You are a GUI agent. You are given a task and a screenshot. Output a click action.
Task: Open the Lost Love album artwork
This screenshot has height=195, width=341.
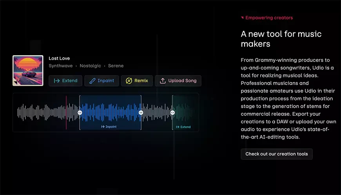[28, 70]
